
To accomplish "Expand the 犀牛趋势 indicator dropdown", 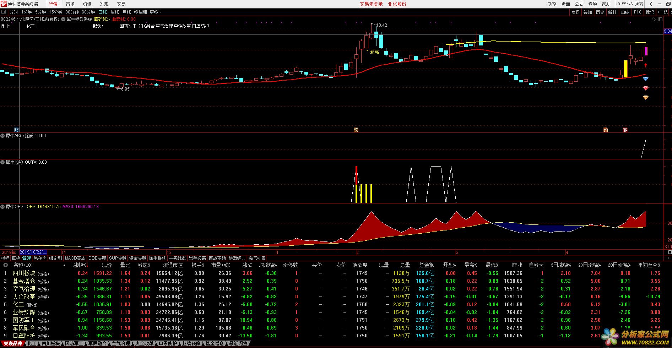I will (3, 162).
